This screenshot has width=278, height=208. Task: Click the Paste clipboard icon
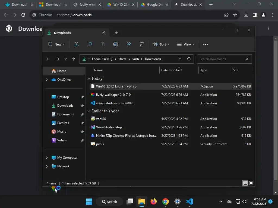click(x=102, y=44)
